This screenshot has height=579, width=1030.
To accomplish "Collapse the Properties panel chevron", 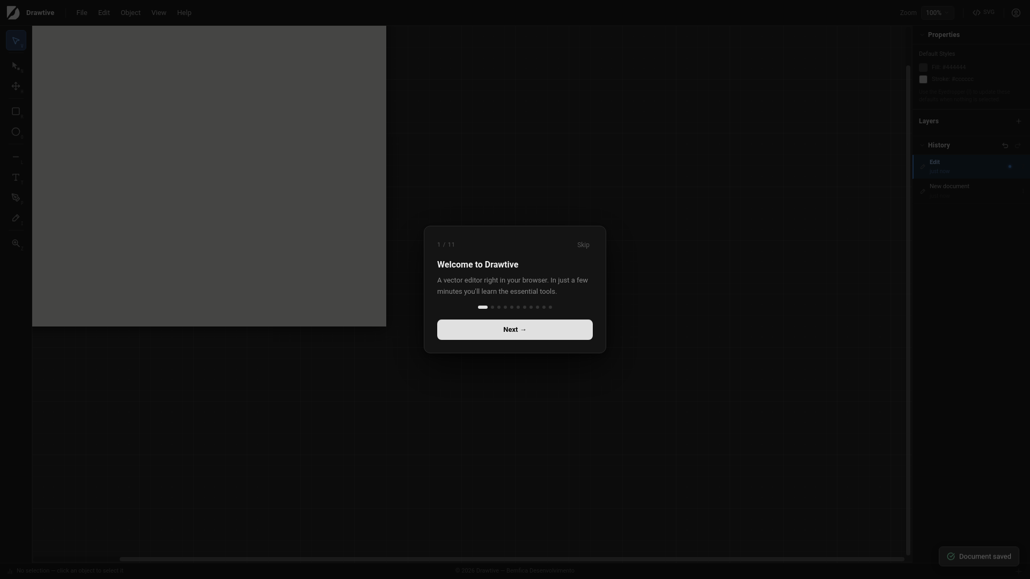I will tap(922, 35).
